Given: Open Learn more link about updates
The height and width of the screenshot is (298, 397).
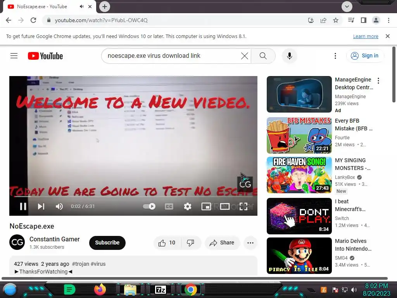Looking at the screenshot, I should pos(366,36).
